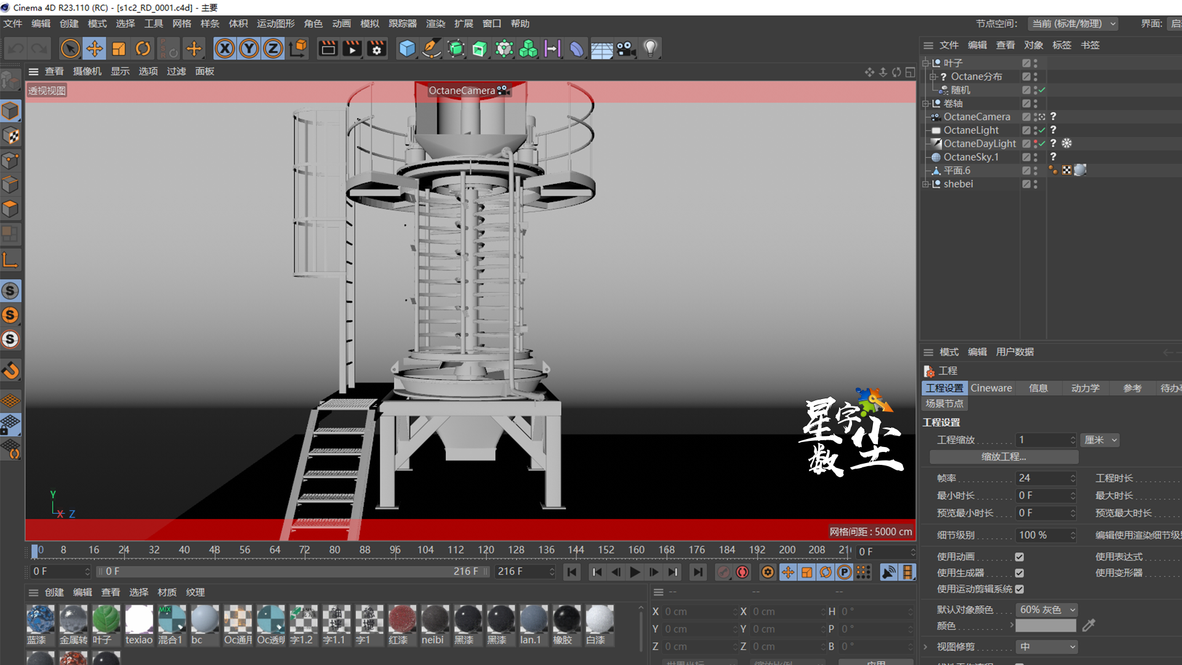The height and width of the screenshot is (665, 1182).
Task: Open the 视图修剪 dropdown
Action: pyautogui.click(x=1047, y=647)
